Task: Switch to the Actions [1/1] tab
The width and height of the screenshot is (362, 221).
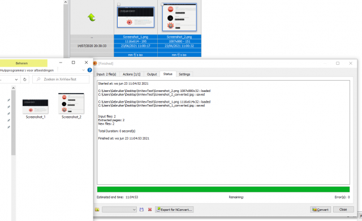Action: pyautogui.click(x=131, y=74)
